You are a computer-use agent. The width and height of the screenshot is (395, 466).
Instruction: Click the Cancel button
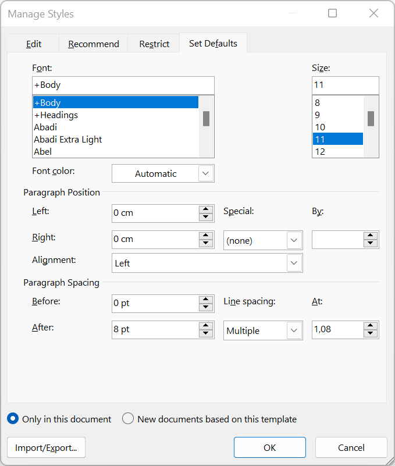tap(351, 447)
